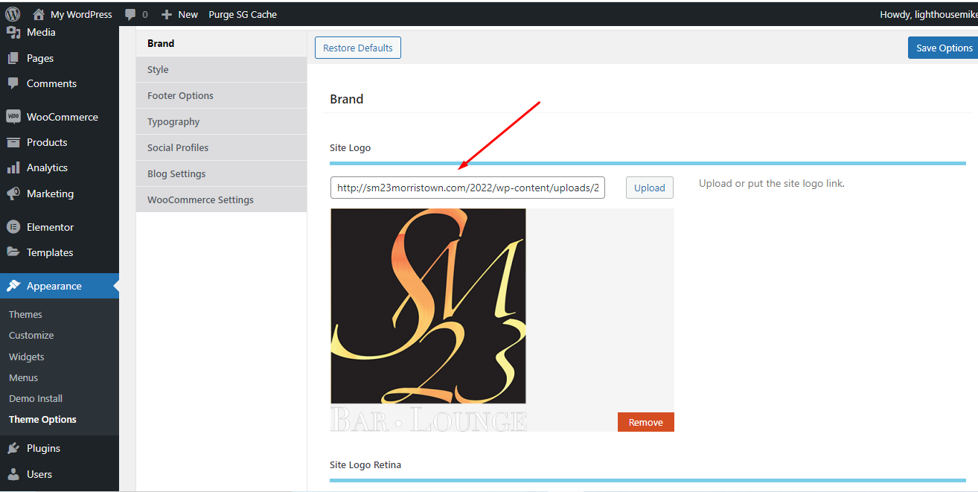Open the Theme Options submenu item
The image size is (978, 492).
tap(42, 419)
